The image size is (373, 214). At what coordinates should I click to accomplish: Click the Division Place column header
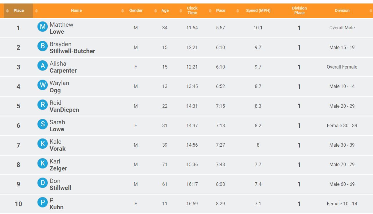[299, 11]
